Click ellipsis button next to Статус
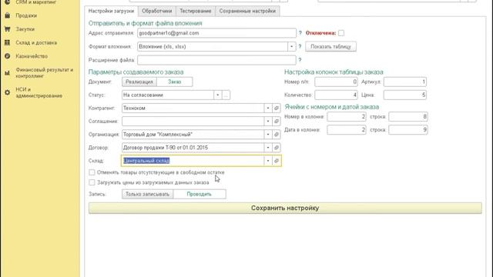The image size is (493, 277). click(x=226, y=95)
